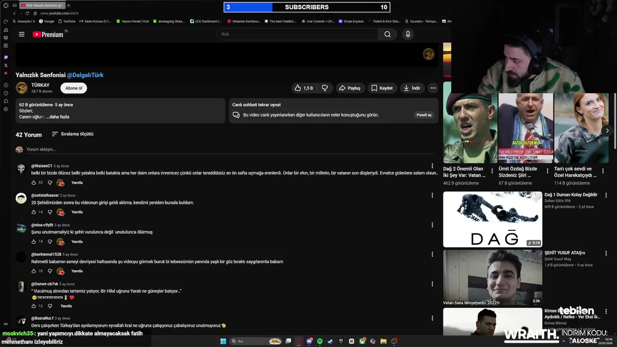This screenshot has width=617, height=347.
Task: Open 'Stripe Express' bookmark
Action: [x=351, y=21]
